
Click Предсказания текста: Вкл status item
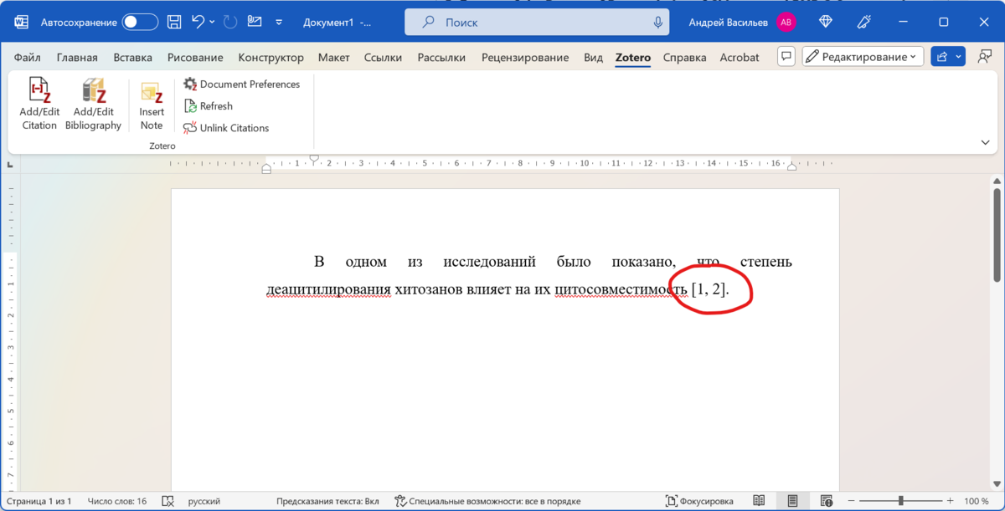(x=327, y=501)
